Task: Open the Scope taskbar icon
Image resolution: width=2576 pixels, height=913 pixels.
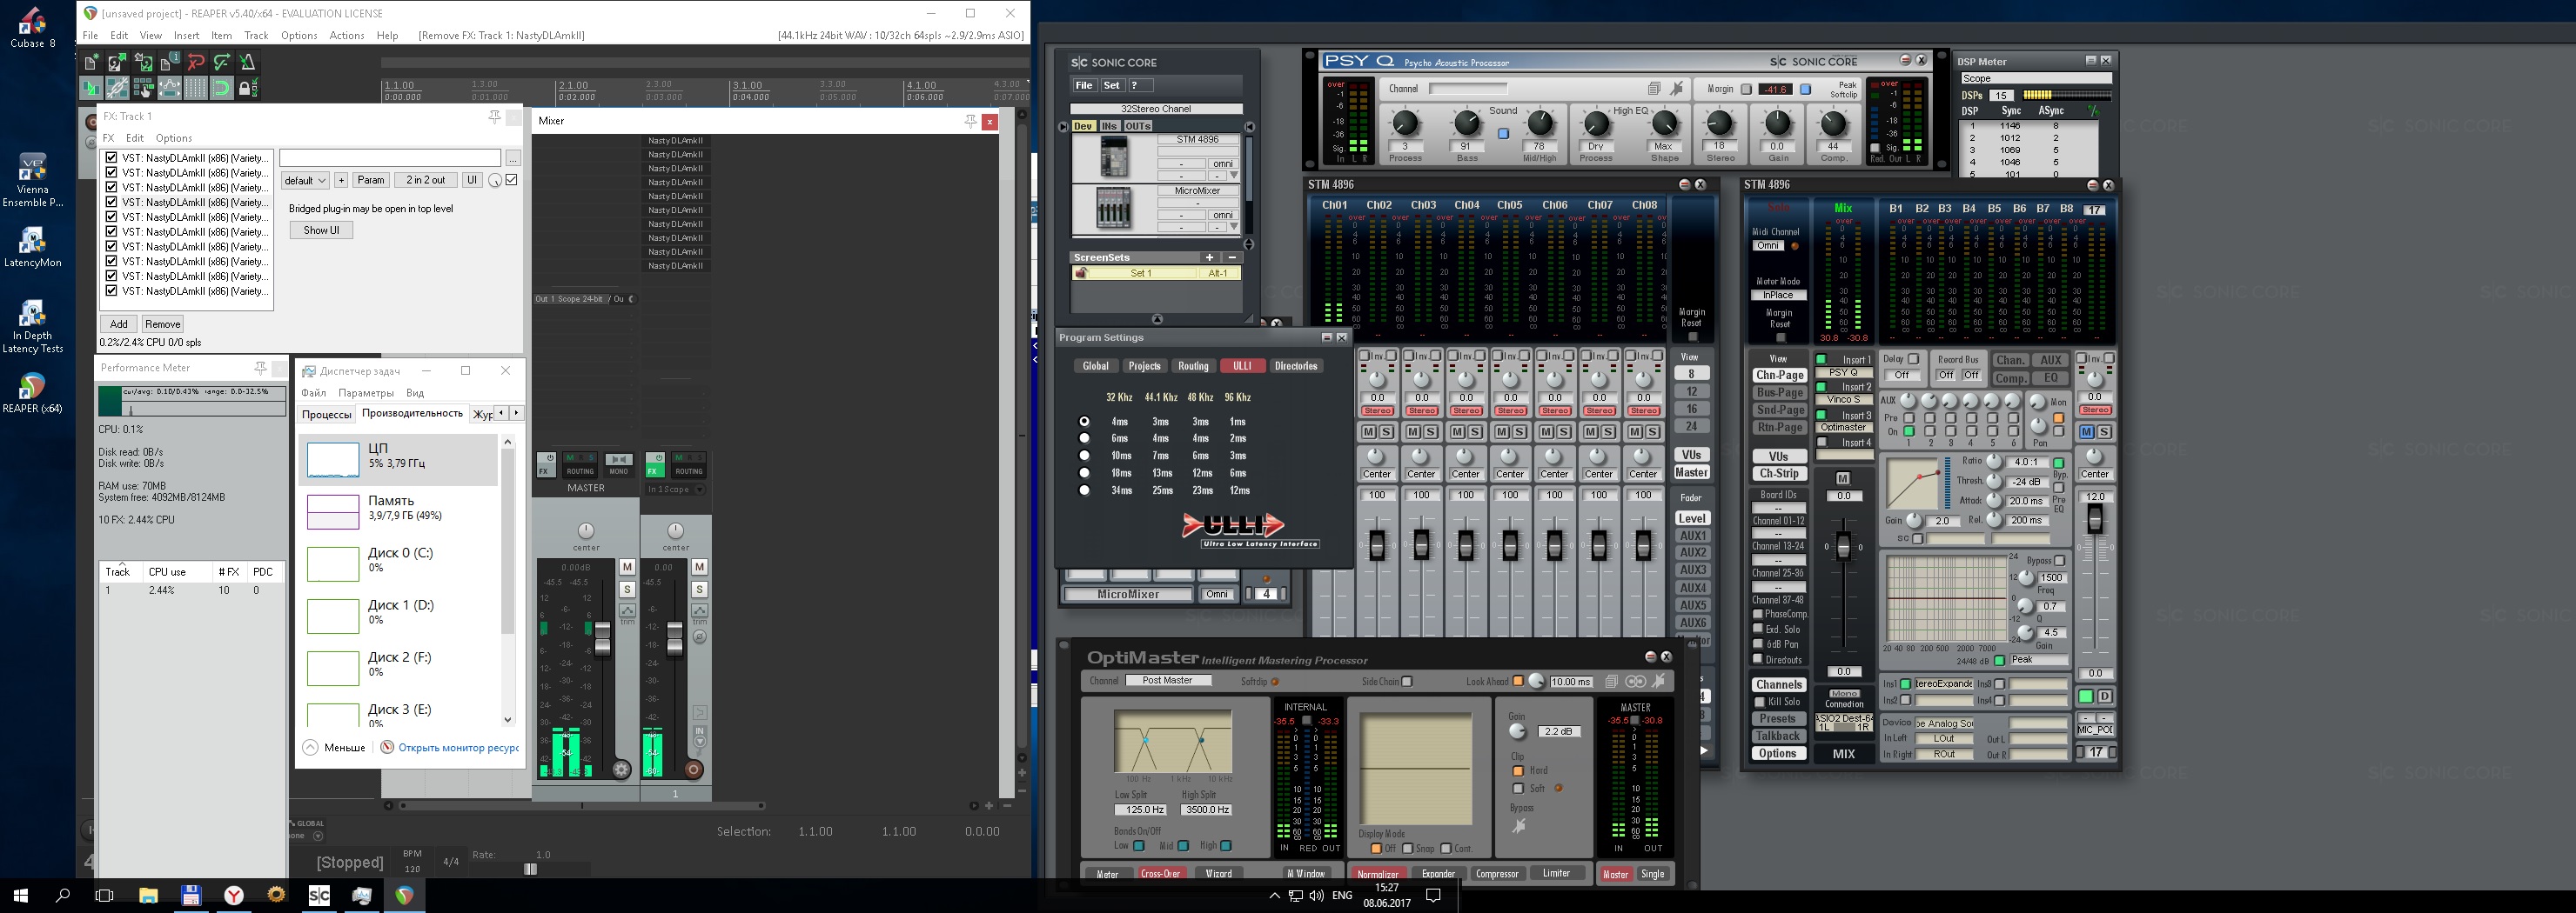Action: tap(319, 895)
